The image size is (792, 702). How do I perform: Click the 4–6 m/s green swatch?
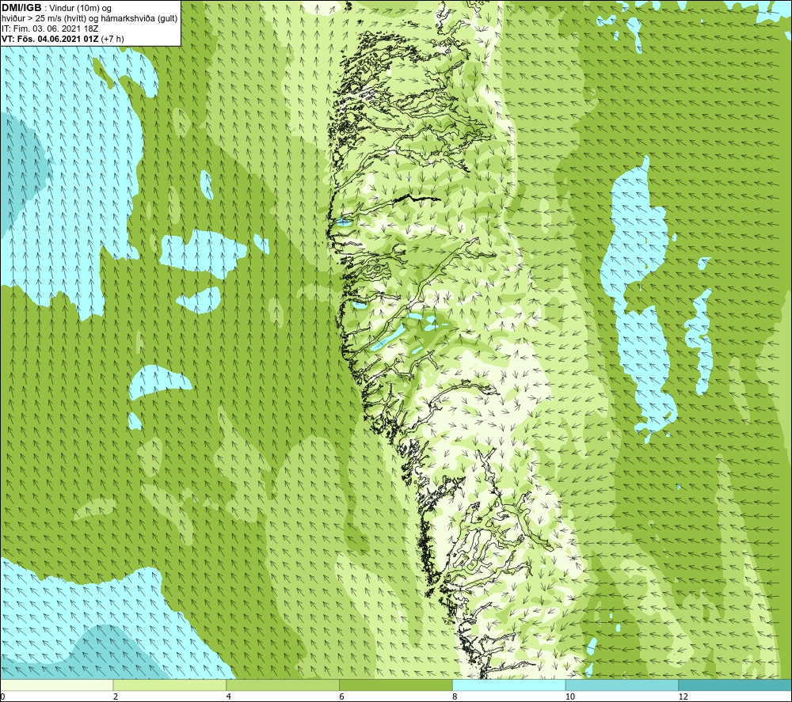283,685
